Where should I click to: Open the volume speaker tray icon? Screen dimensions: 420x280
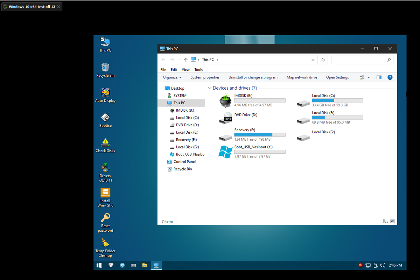click(x=383, y=265)
